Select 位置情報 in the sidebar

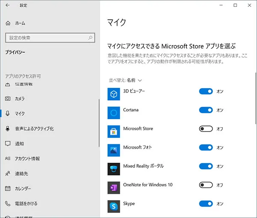24,84
